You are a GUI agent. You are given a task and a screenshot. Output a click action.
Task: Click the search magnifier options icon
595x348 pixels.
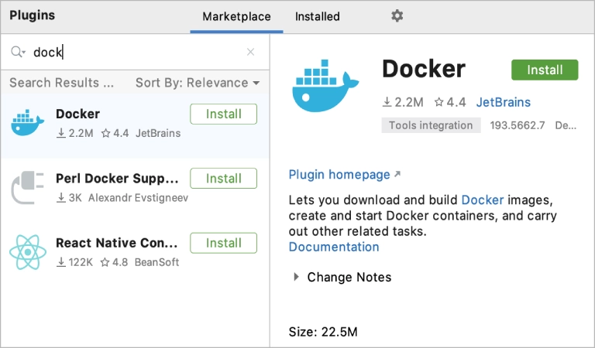(x=18, y=52)
